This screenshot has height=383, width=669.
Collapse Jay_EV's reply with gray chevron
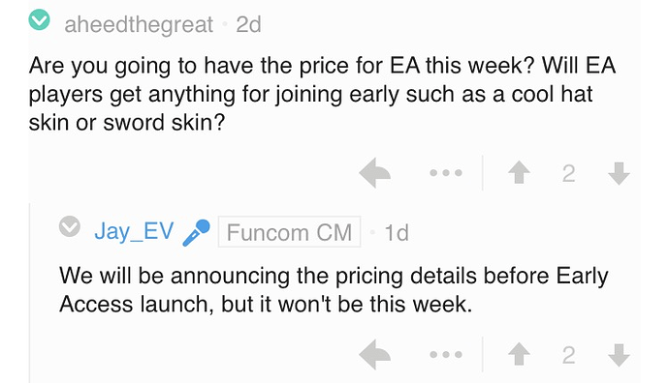70,226
